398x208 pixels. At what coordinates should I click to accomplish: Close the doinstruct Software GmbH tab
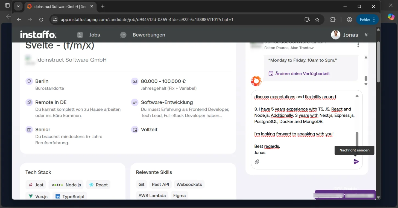(x=91, y=7)
